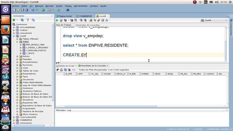
Task: Click the green Back navigation arrow
Action: coord(43,10)
